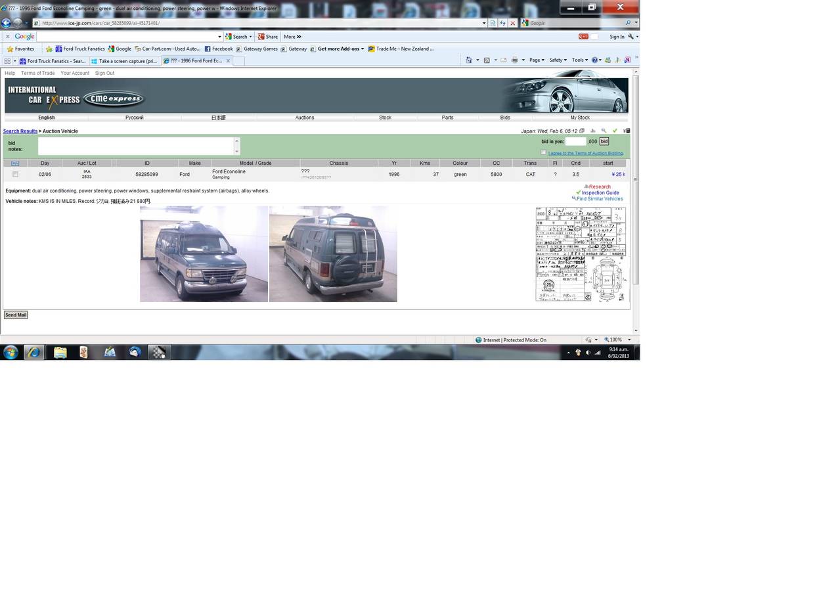
Task: Follow the Search Results breadcrumb link
Action: (20, 131)
